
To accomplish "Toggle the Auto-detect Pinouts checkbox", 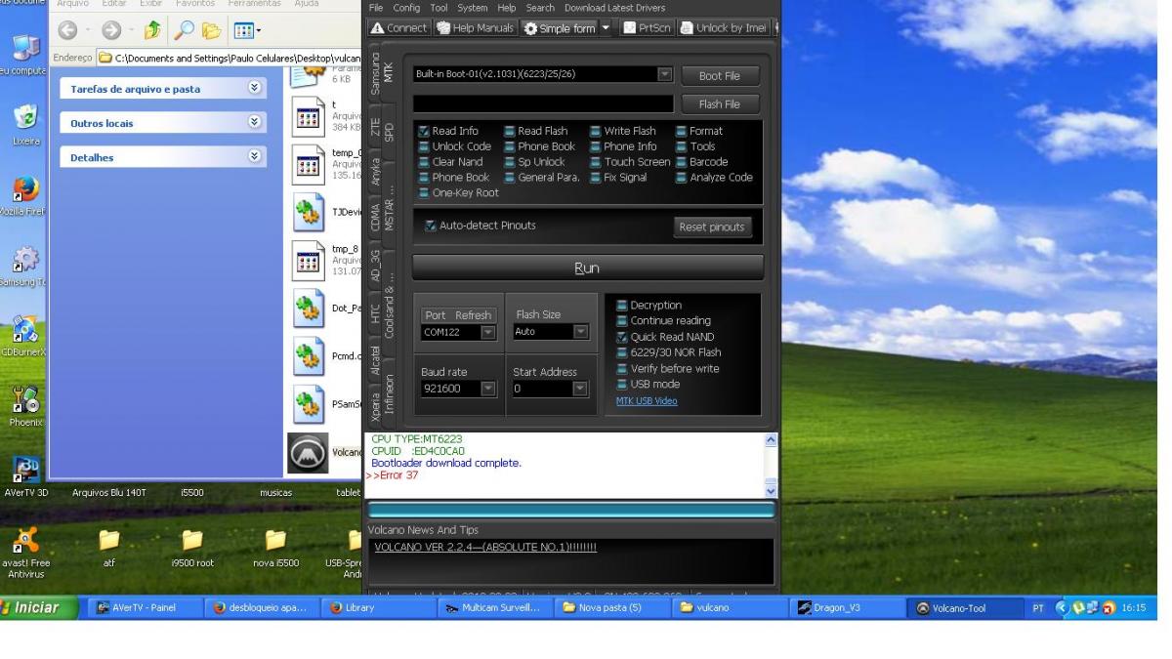I will point(431,226).
